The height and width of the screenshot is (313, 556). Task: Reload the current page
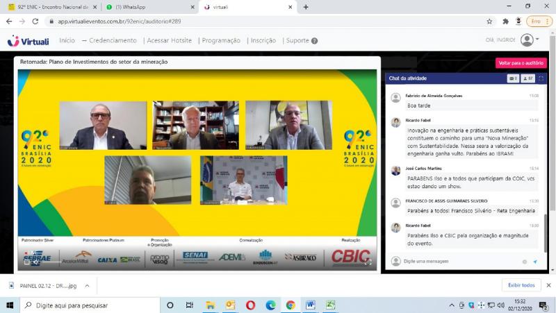click(x=35, y=22)
